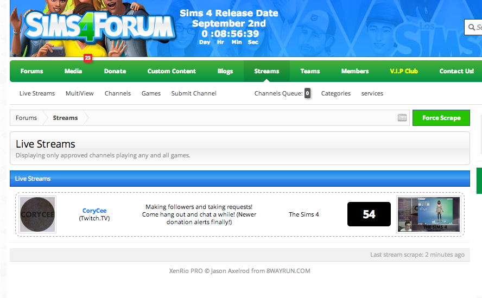Click the red 23 notification badge

pyautogui.click(x=88, y=58)
